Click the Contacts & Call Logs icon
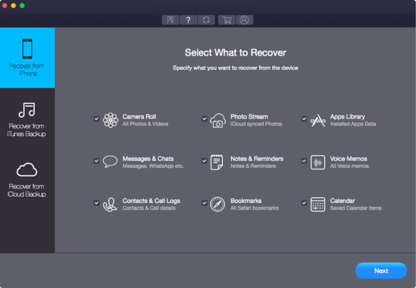The width and height of the screenshot is (416, 288). pyautogui.click(x=110, y=204)
